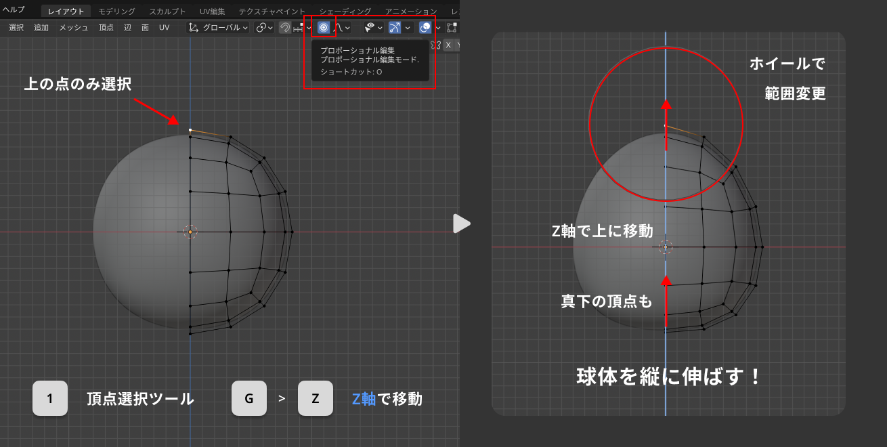The width and height of the screenshot is (887, 447).
Task: Switch to the アニメーション workspace tab
Action: [x=411, y=12]
